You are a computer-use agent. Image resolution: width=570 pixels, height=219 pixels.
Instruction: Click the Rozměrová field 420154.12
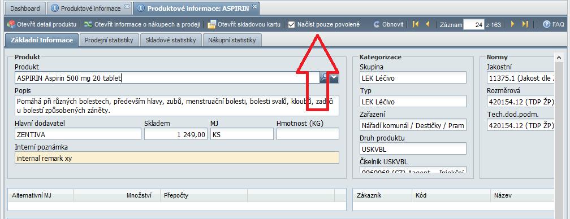coord(520,102)
